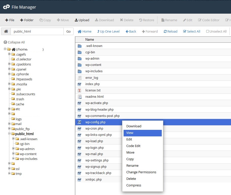
Task: Go Up One Level
Action: [108, 31]
